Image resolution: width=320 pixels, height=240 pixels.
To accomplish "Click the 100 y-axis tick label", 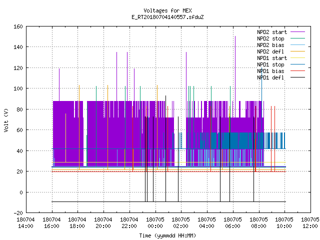I will (18, 88).
